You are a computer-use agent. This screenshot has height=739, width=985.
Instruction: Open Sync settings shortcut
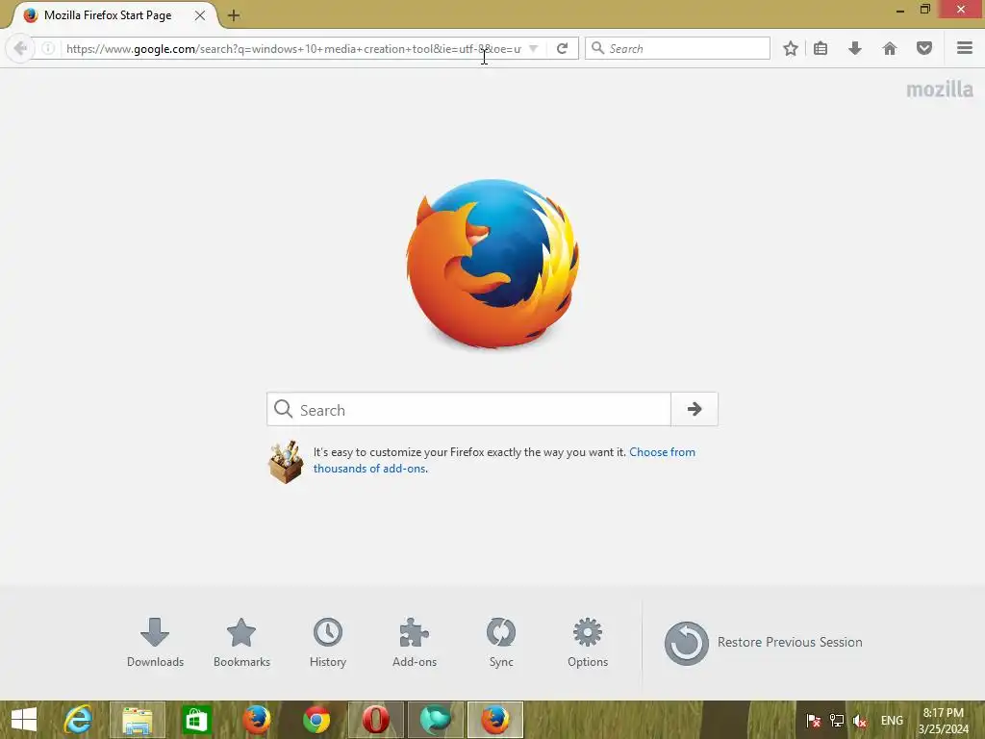(501, 642)
